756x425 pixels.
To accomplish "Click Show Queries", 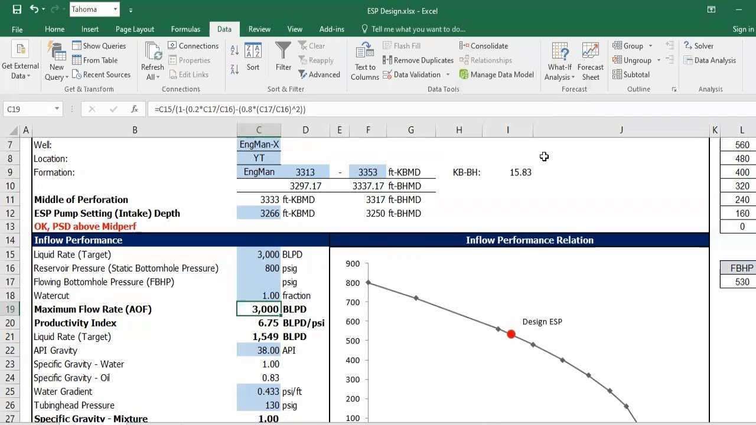I will (x=99, y=46).
